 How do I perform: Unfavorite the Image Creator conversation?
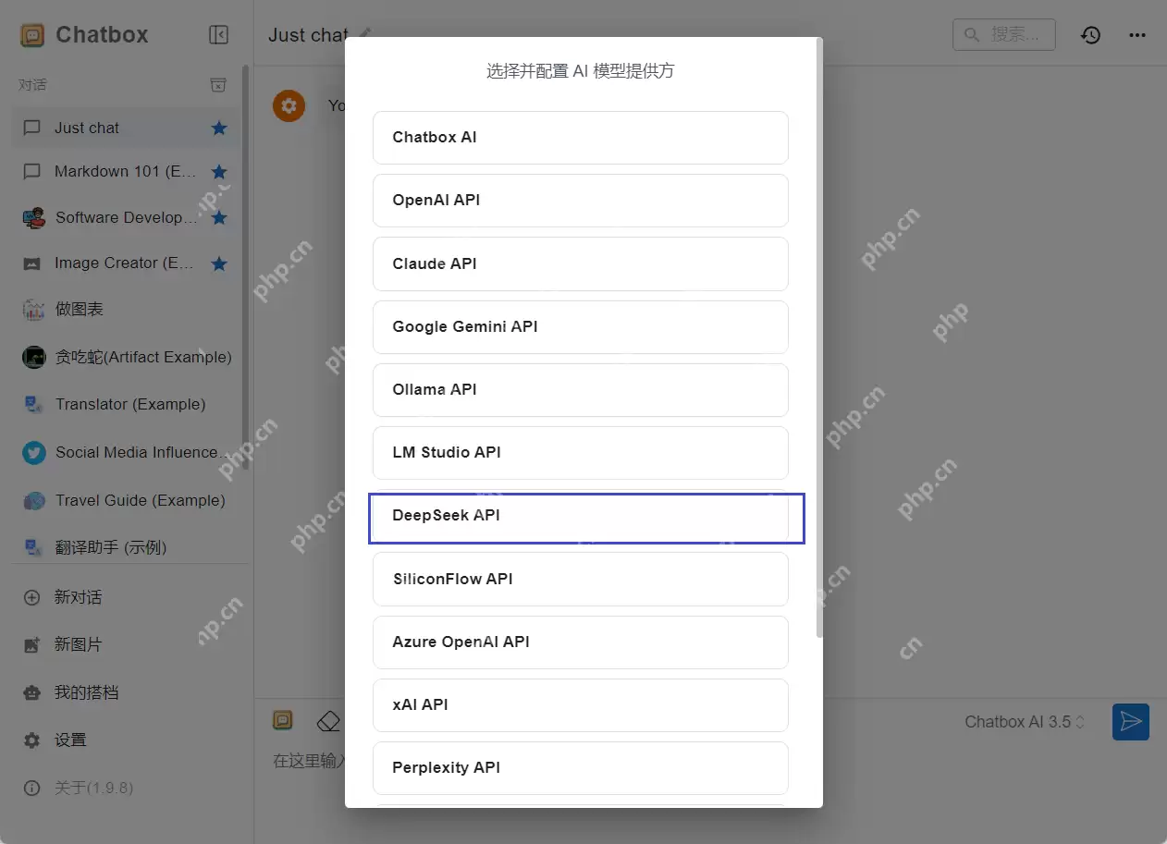[218, 263]
